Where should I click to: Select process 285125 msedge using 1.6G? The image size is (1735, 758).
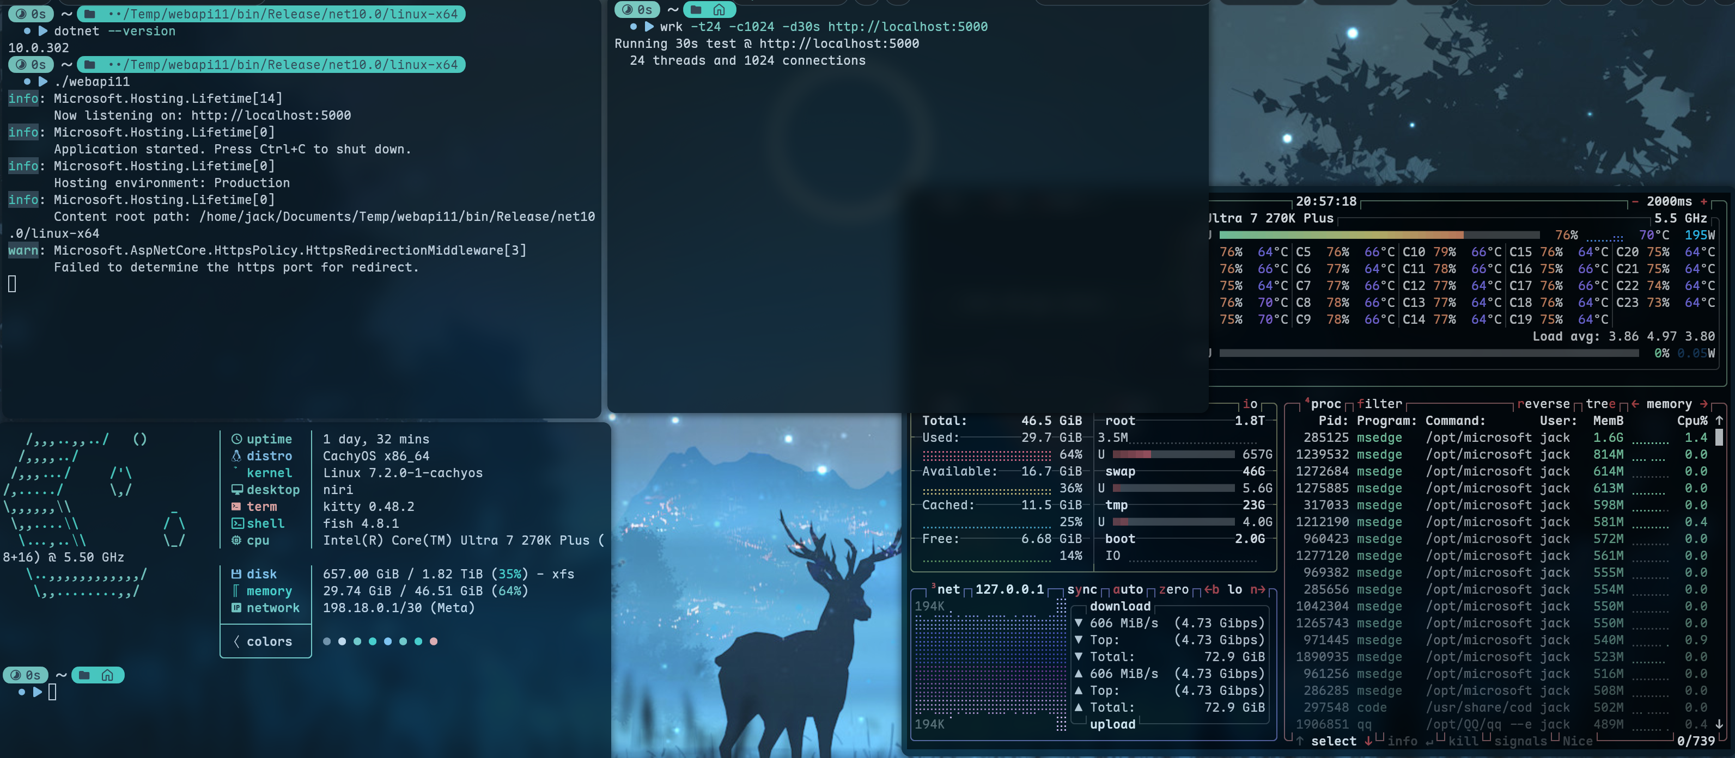point(1501,437)
